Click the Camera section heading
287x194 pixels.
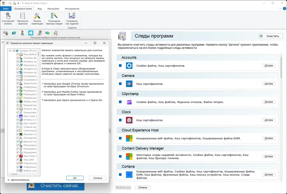(x=128, y=76)
